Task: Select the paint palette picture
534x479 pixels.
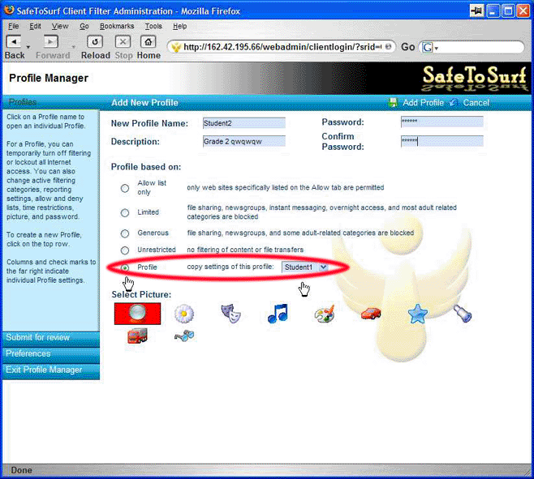Action: click(325, 314)
